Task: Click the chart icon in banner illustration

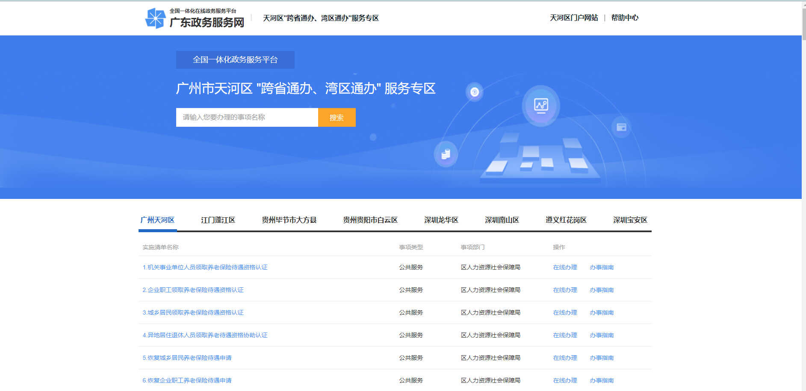Action: (x=541, y=105)
